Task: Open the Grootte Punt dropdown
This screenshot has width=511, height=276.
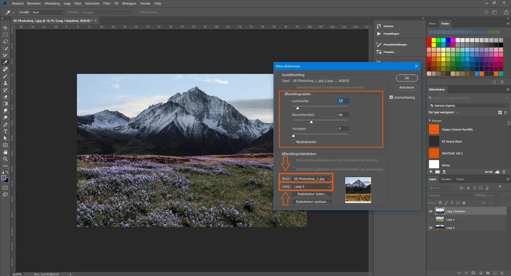Action: [x=48, y=12]
